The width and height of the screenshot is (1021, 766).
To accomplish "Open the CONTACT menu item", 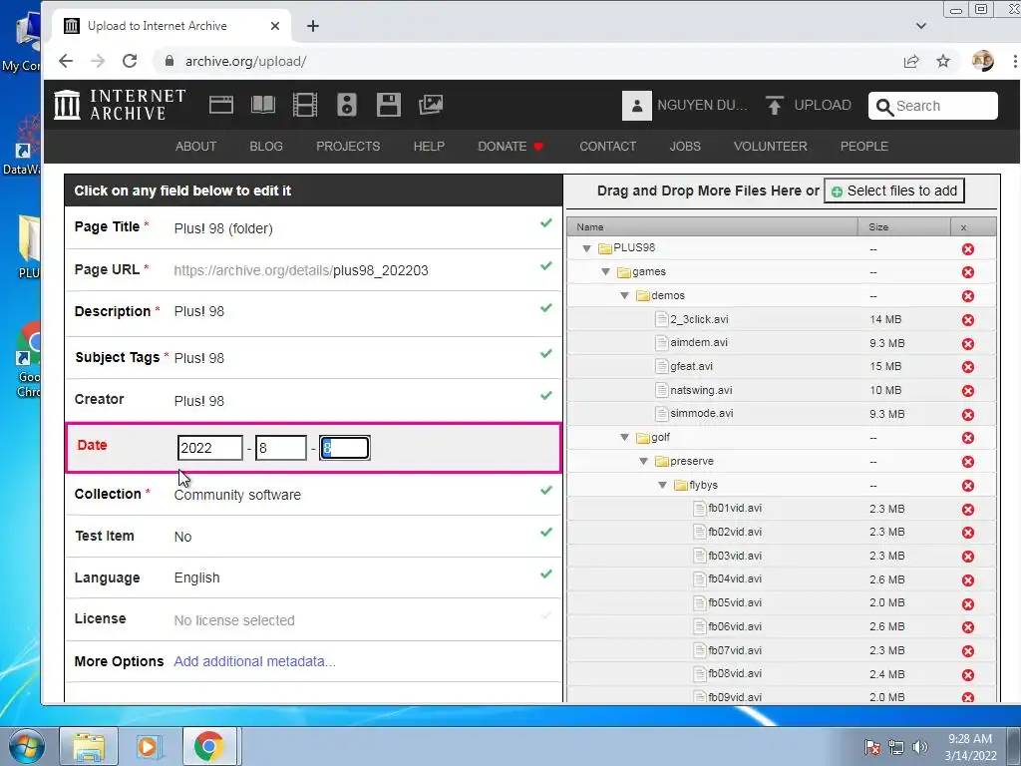I will coord(607,146).
